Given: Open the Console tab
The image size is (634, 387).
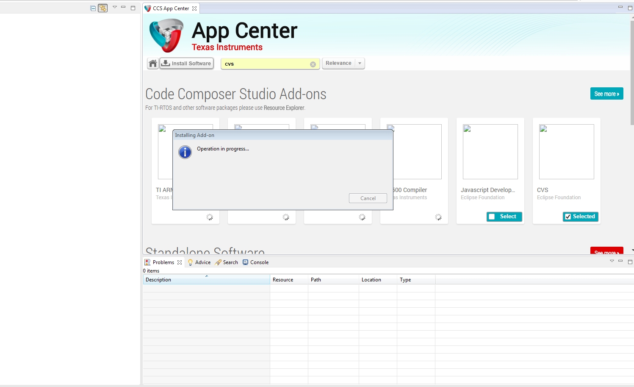Looking at the screenshot, I should [x=256, y=262].
